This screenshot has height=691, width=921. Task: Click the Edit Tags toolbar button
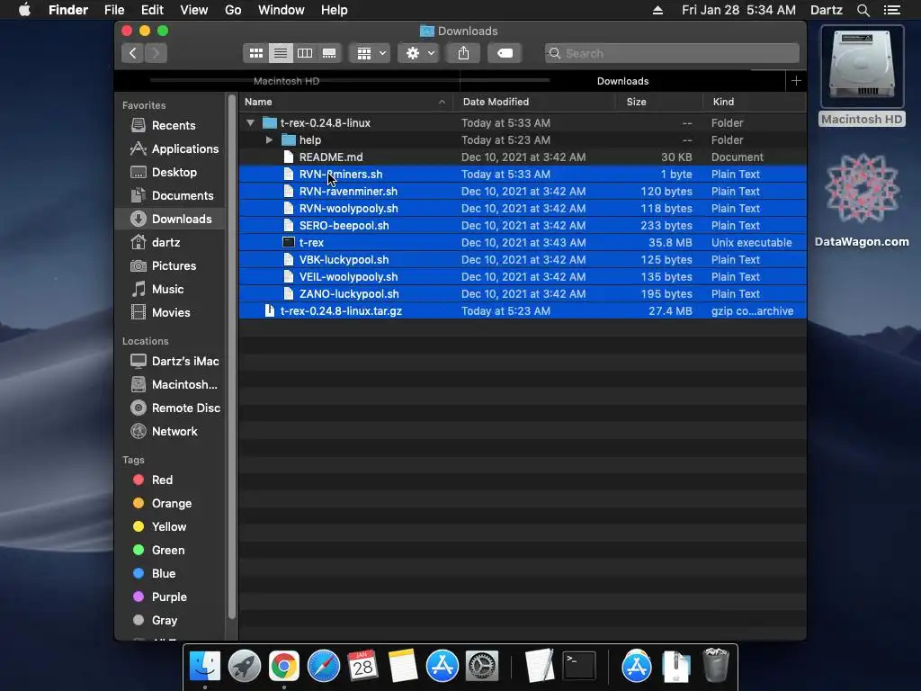tap(505, 53)
